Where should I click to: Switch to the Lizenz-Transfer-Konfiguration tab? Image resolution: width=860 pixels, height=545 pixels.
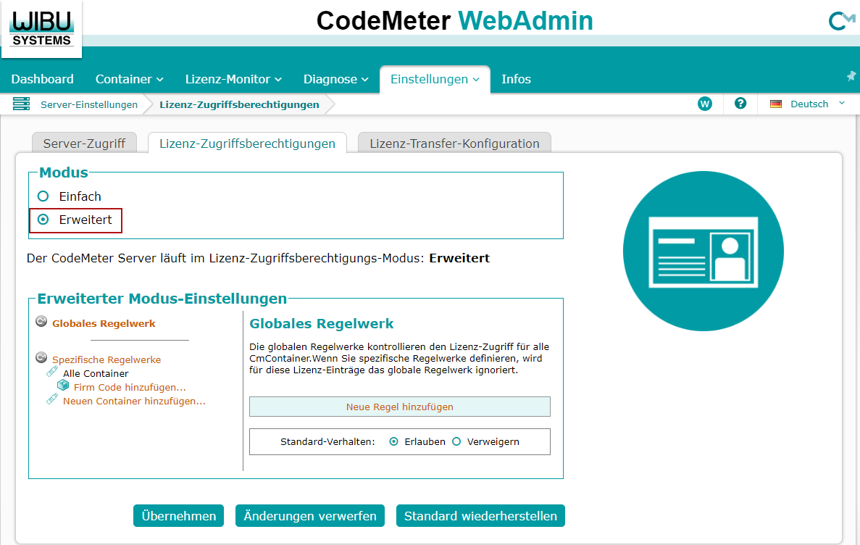[455, 143]
